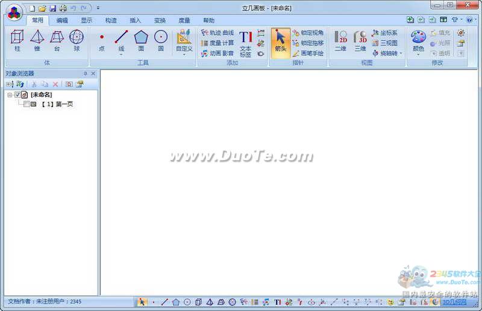Viewport: 482px width, 311px height.
Task: Toggle 锁定拖移 lock drag
Action: 308,43
